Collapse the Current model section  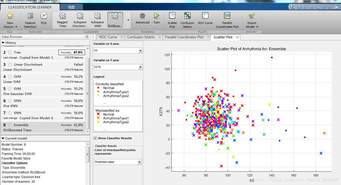tap(3, 138)
